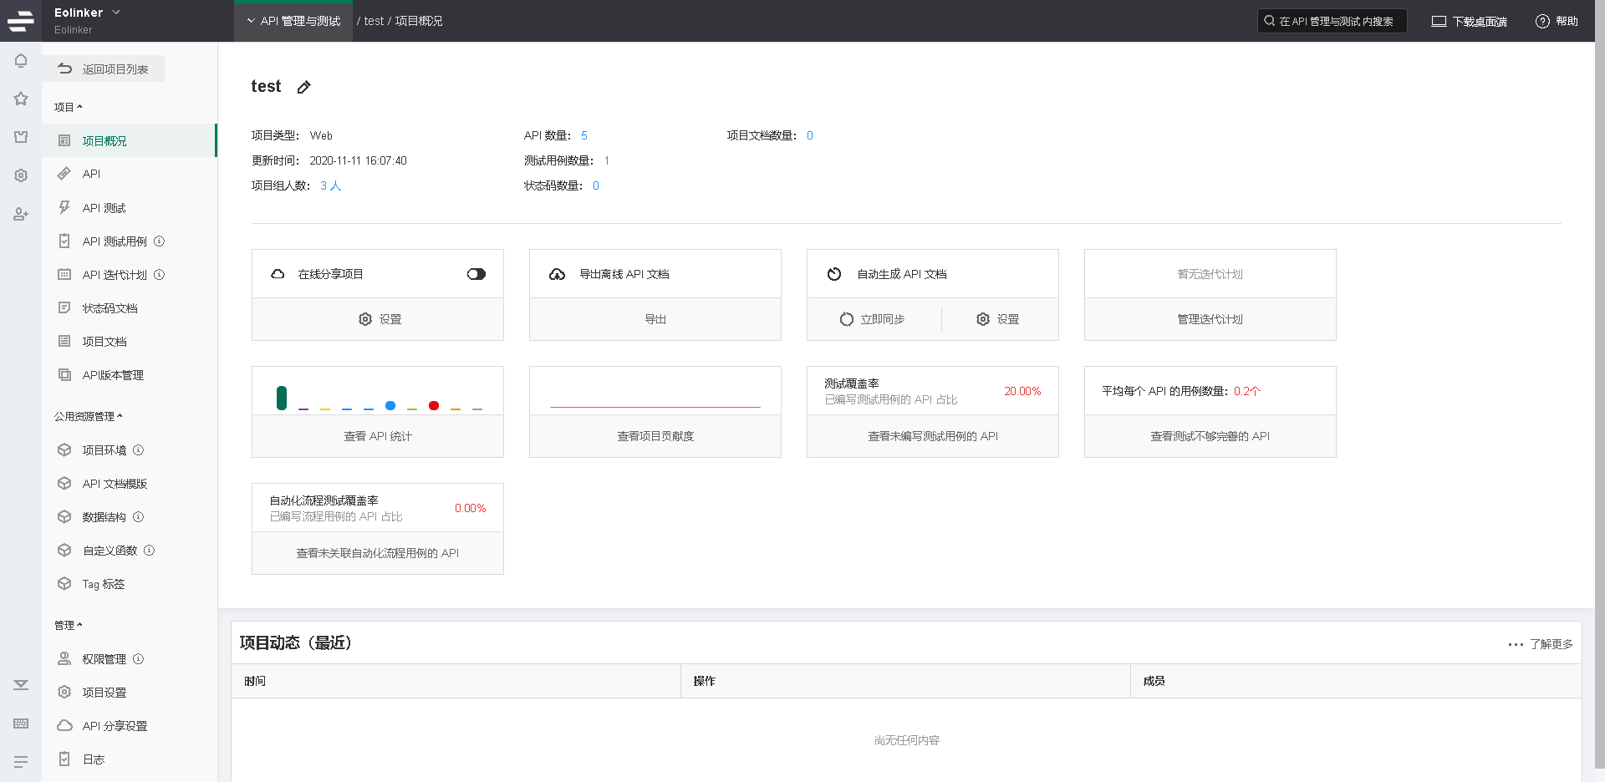Expand the Eolinker workspace dropdown
Screen dimensions: 1605x782
pos(116,13)
